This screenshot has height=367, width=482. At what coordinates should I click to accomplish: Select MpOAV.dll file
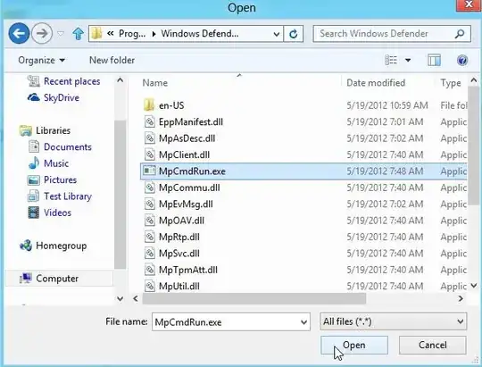point(303,221)
